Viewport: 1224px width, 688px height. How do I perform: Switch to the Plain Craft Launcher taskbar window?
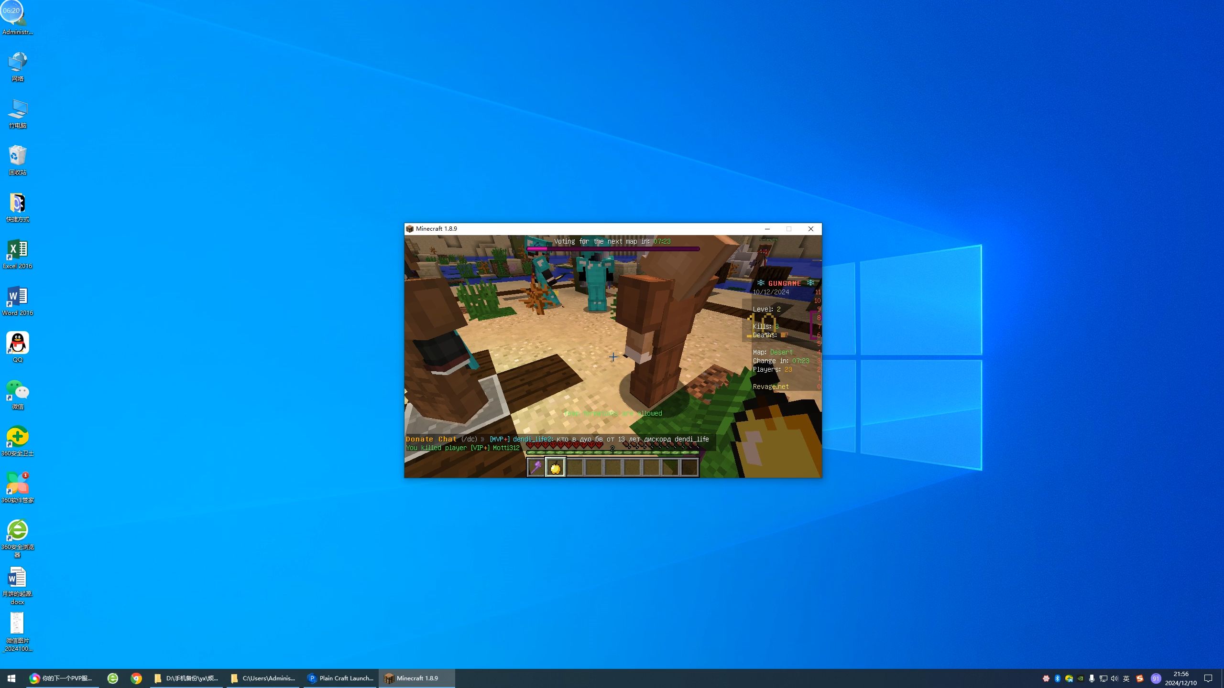coord(340,678)
